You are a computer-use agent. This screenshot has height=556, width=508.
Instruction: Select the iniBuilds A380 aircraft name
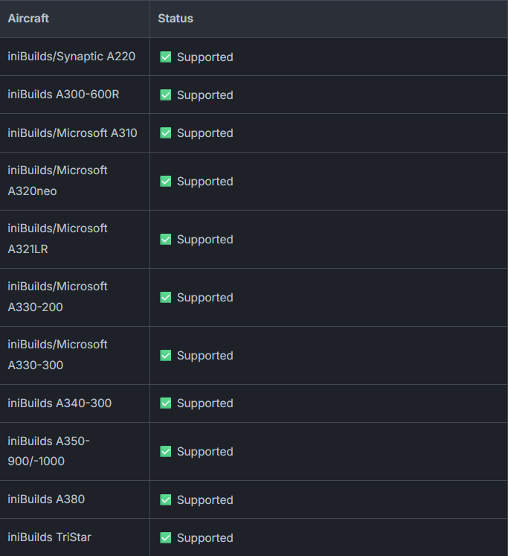click(46, 499)
